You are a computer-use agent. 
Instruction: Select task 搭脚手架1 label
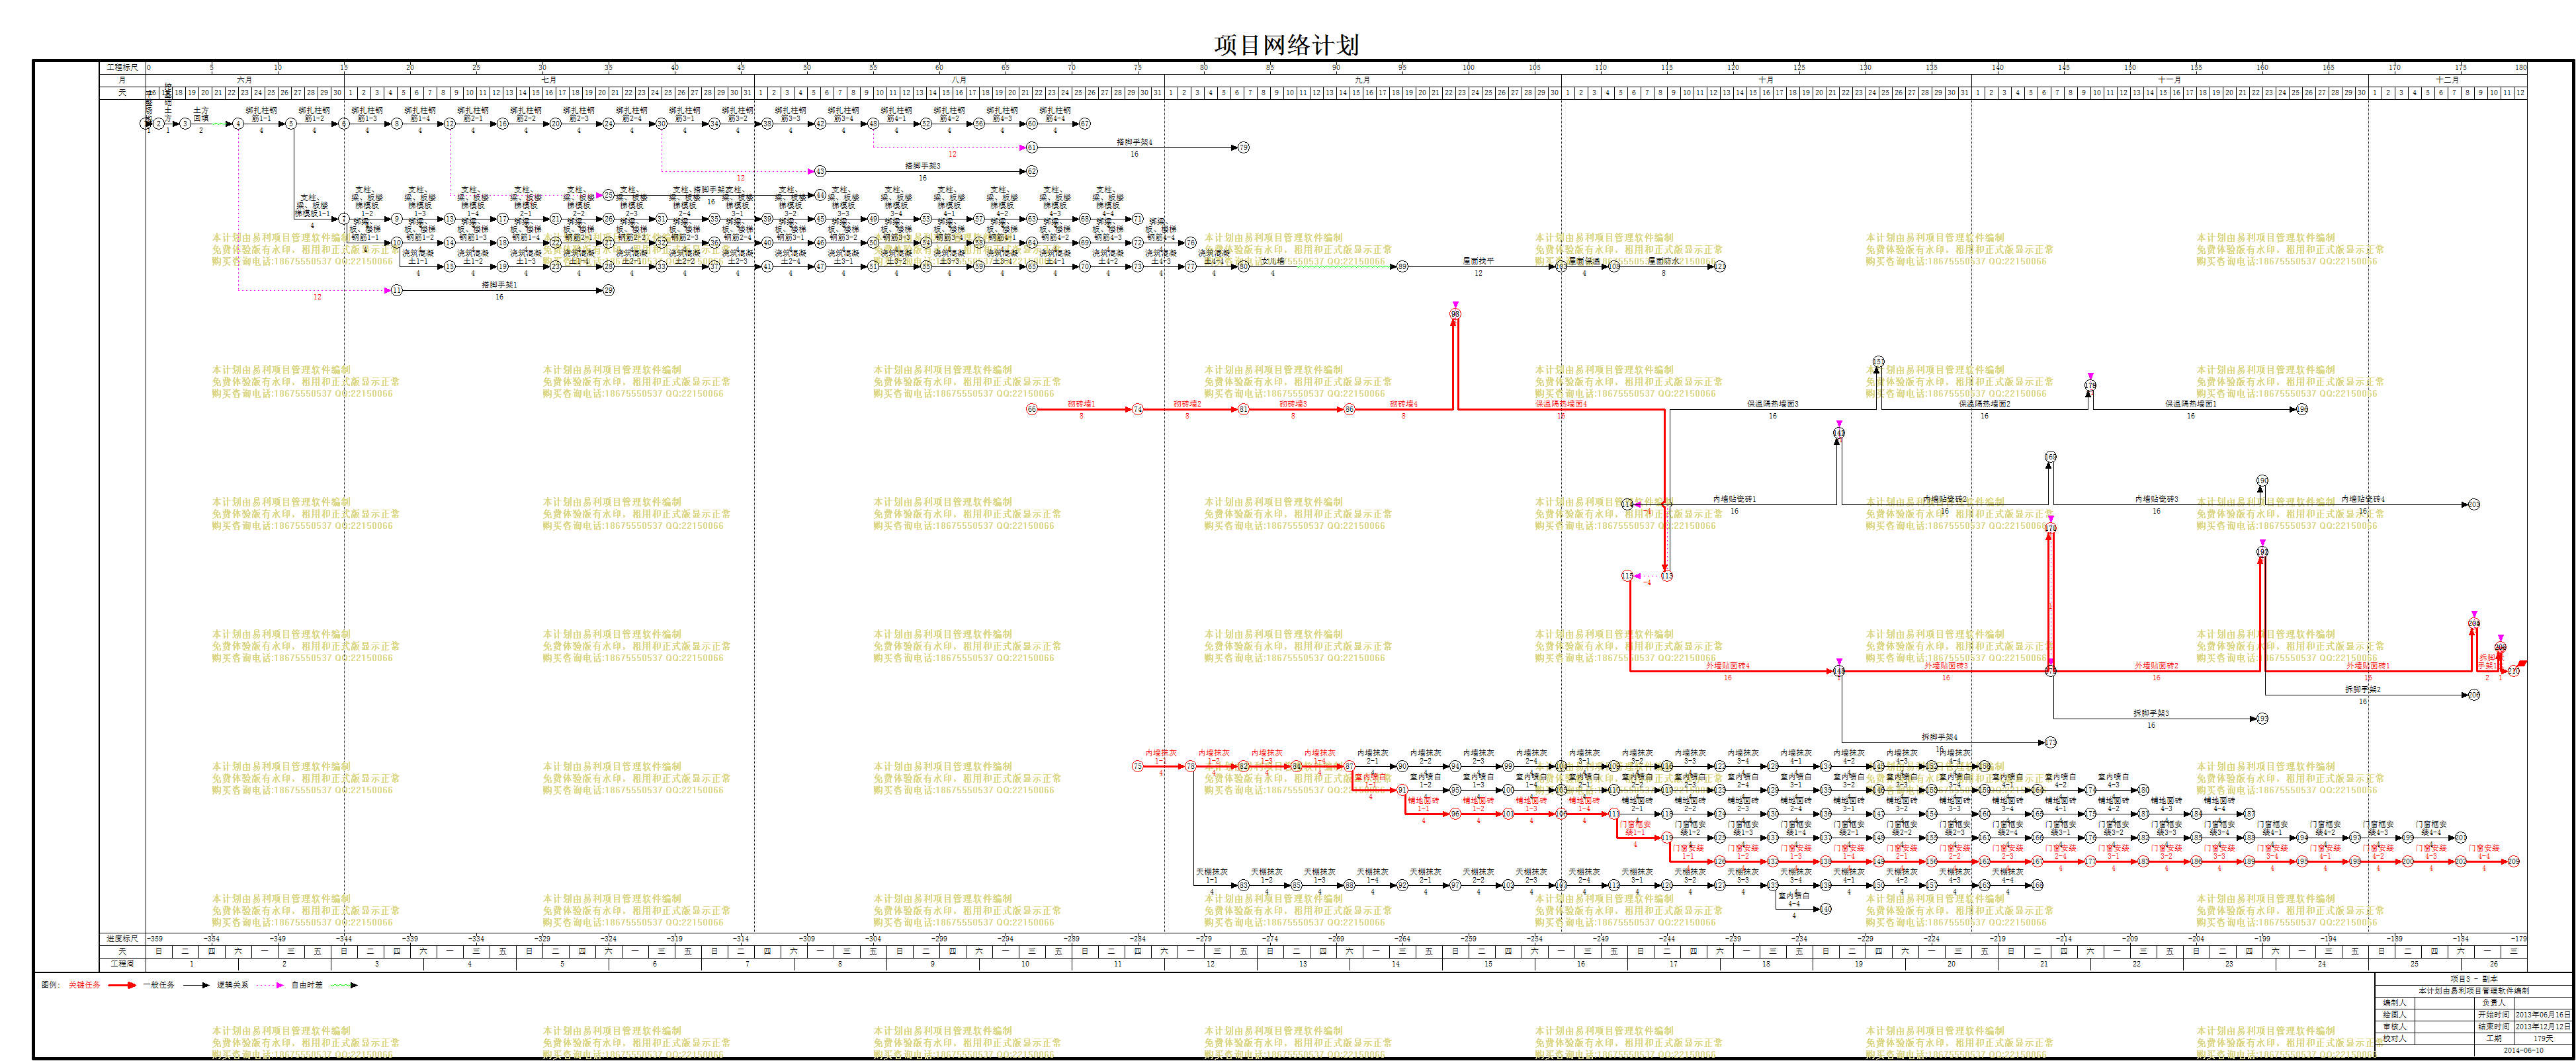(499, 285)
